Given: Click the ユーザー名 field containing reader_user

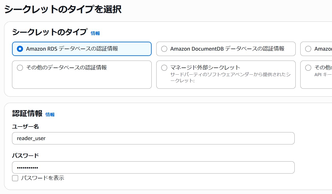Looking at the screenshot, I should click(x=153, y=138).
